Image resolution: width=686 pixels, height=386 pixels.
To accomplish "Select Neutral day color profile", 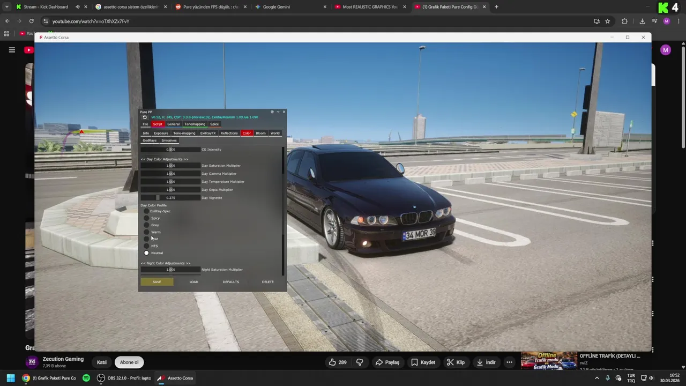I will pyautogui.click(x=146, y=253).
